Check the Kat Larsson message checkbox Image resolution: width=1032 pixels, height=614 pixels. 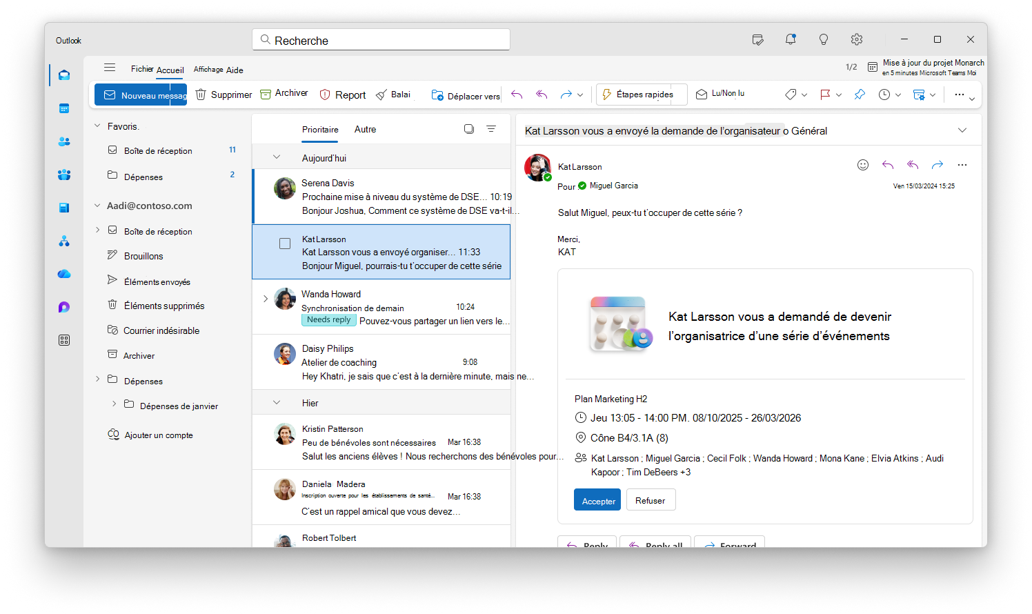pos(285,244)
